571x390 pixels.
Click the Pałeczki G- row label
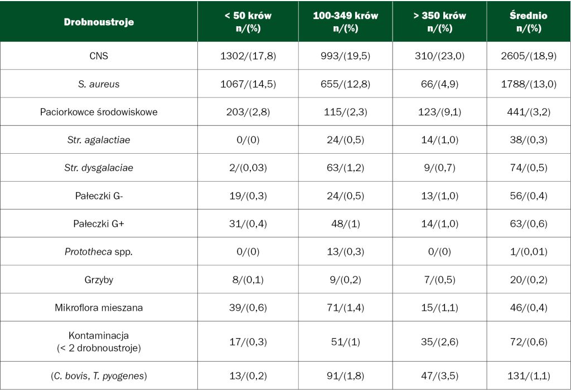click(99, 196)
